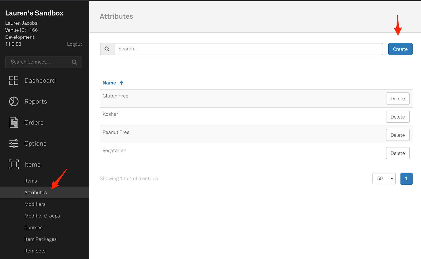
Task: Click the Orders document icon
Action: point(14,122)
